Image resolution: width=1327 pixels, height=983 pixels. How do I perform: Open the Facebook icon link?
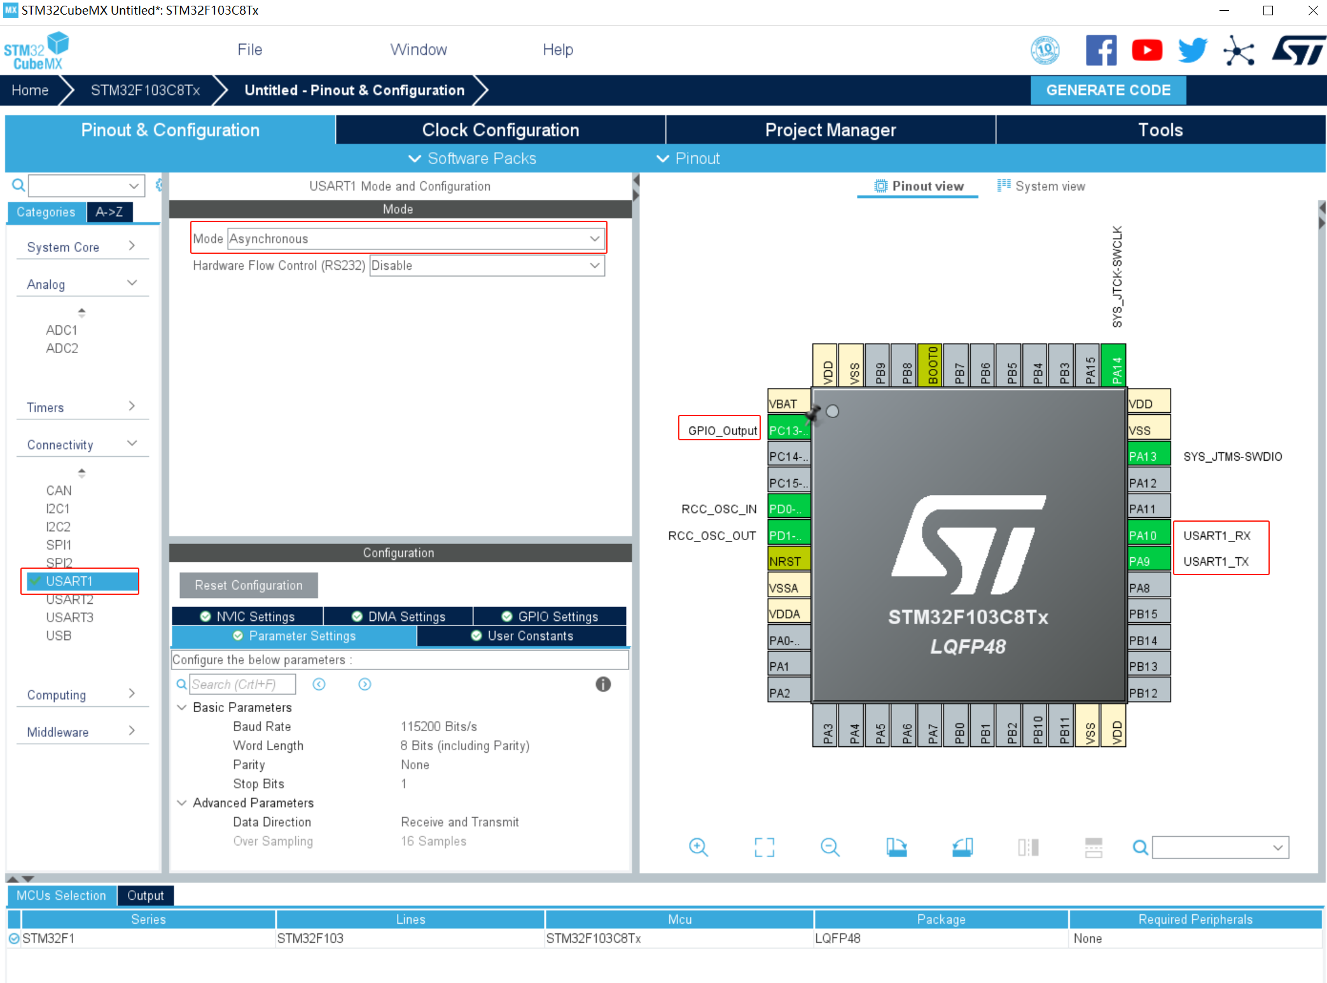tap(1101, 50)
